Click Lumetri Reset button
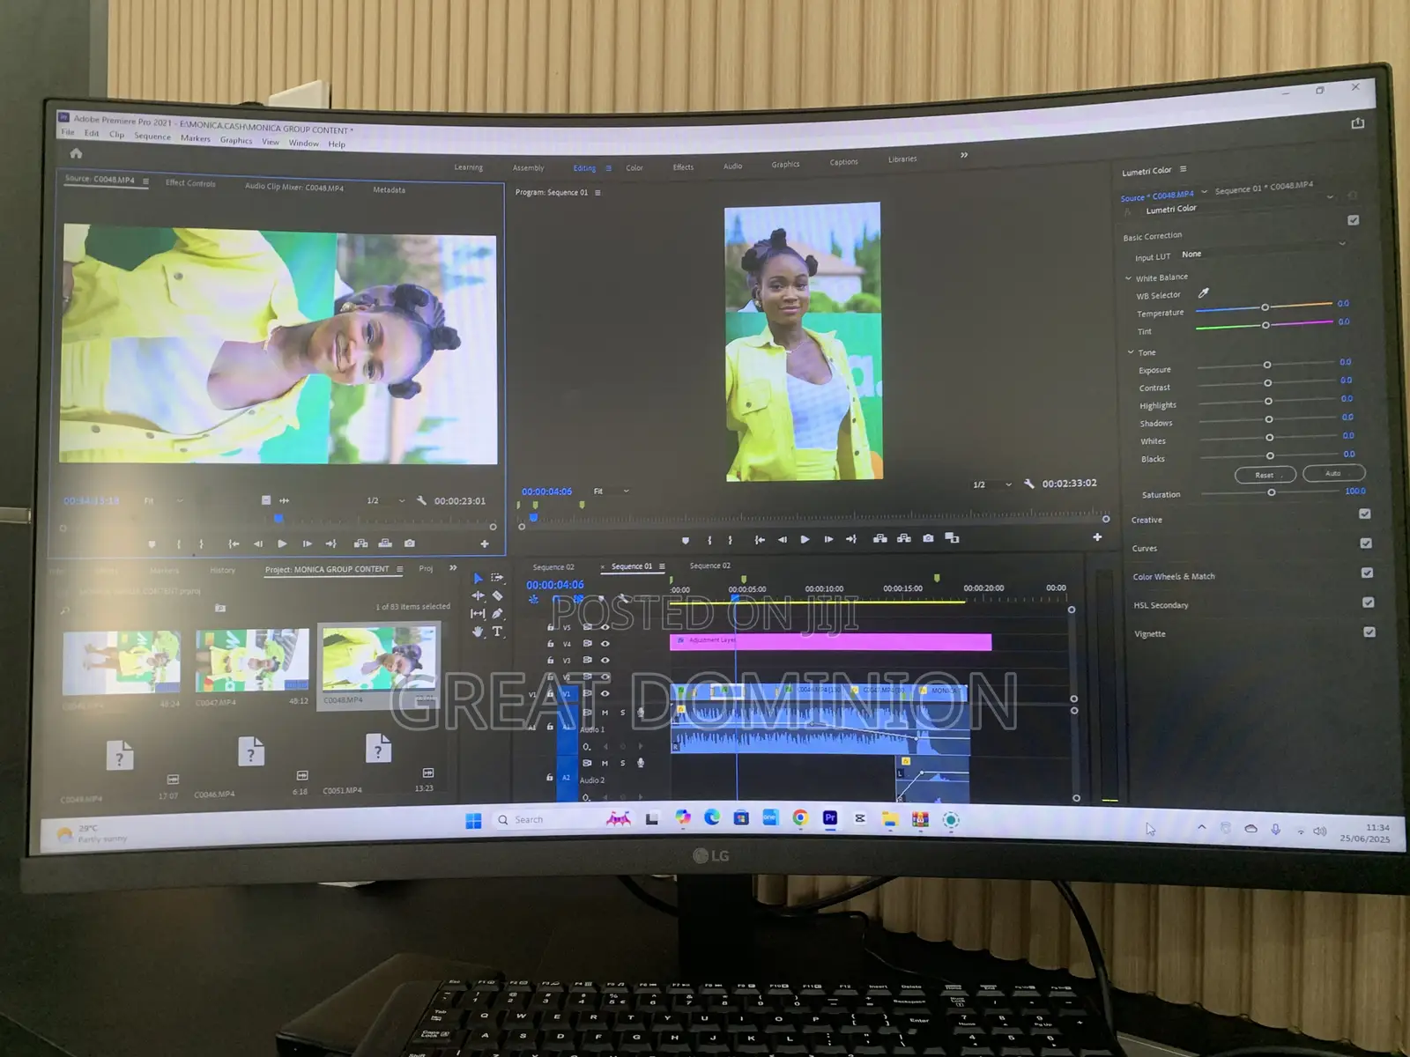The width and height of the screenshot is (1410, 1057). pyautogui.click(x=1265, y=475)
